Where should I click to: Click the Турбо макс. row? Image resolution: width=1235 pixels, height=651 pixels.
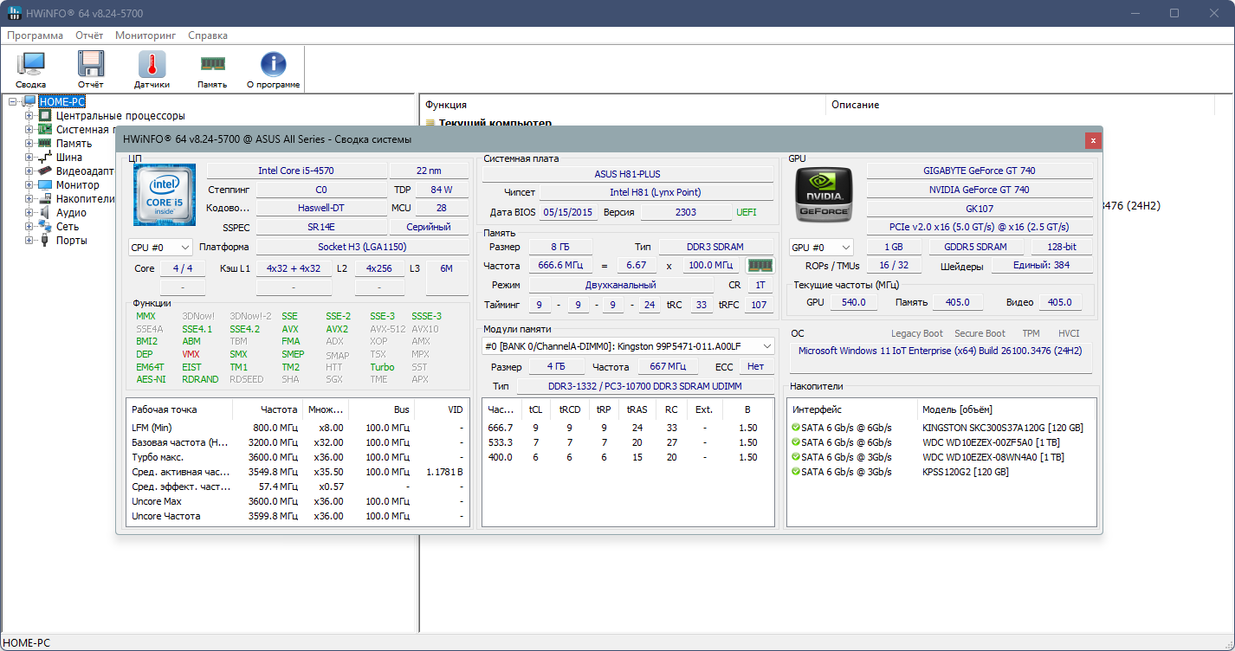[x=298, y=457]
